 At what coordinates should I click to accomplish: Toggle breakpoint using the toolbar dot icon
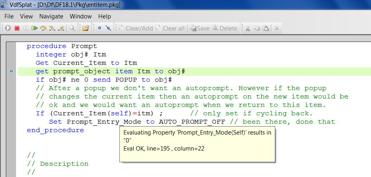coord(99,28)
